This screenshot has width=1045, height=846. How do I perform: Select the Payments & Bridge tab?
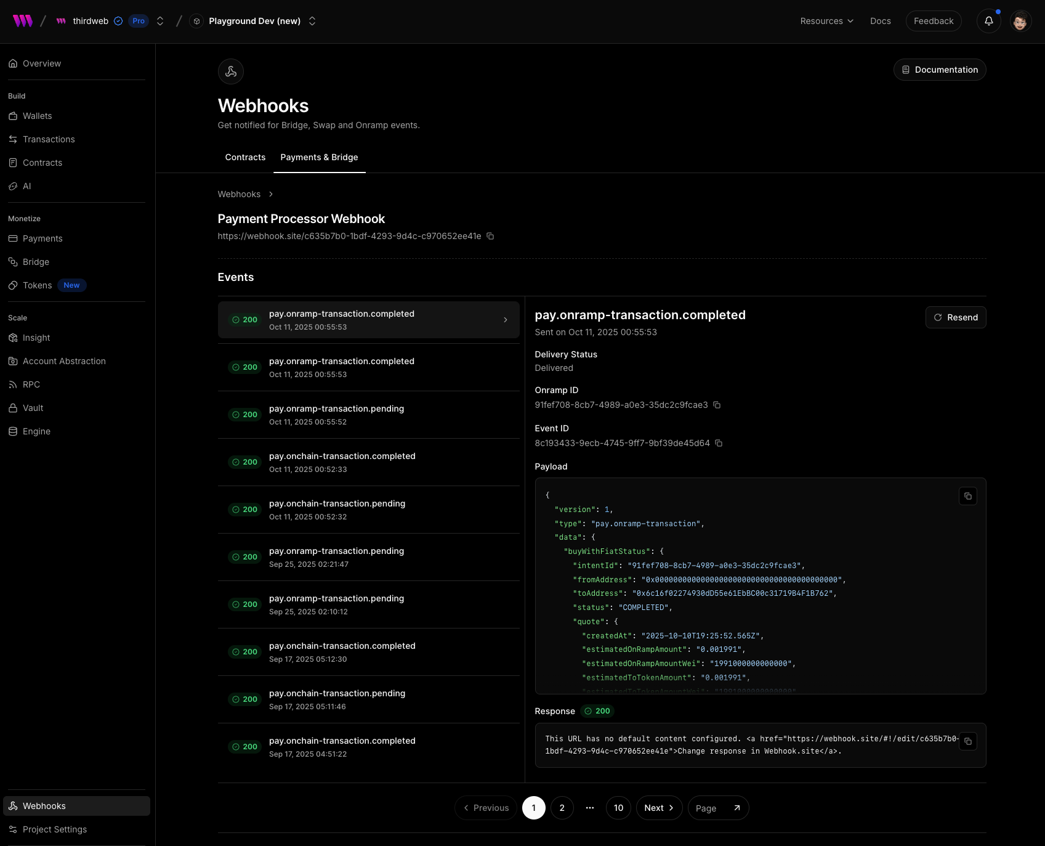319,157
